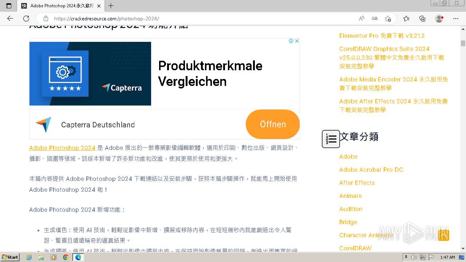Open the tab actions menu icon

point(9,6)
